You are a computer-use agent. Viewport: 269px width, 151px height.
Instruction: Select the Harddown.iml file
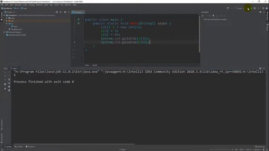click(x=15, y=29)
